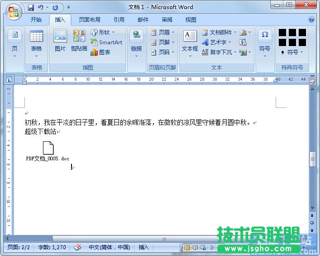Switch to the 页面布局 ribbon tab
The height and width of the screenshot is (256, 320).
point(89,20)
